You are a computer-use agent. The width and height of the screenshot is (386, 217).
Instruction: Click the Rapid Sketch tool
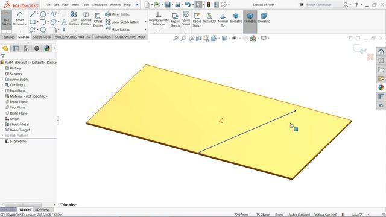pyautogui.click(x=197, y=20)
